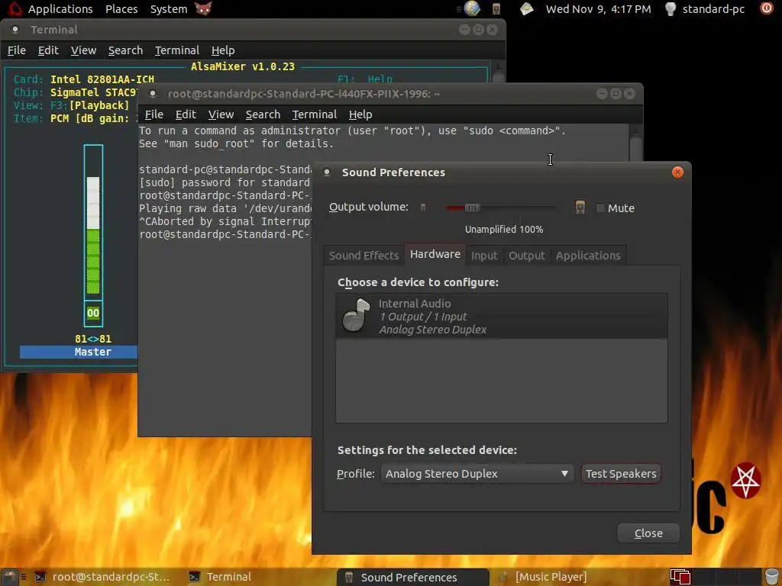782x586 pixels.
Task: Open Edit menu in root terminal window
Action: (x=186, y=114)
